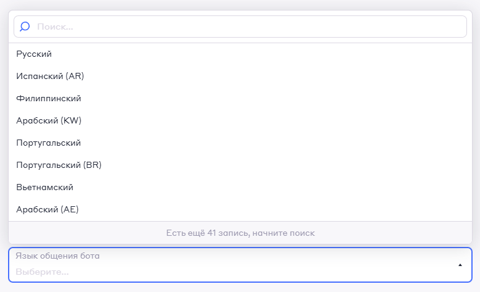Choose the Portuguese option marked BR
This screenshot has height=292, width=480.
point(59,165)
